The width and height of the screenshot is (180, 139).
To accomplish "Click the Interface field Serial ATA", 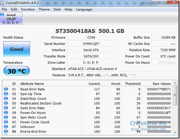I will point(91,50).
